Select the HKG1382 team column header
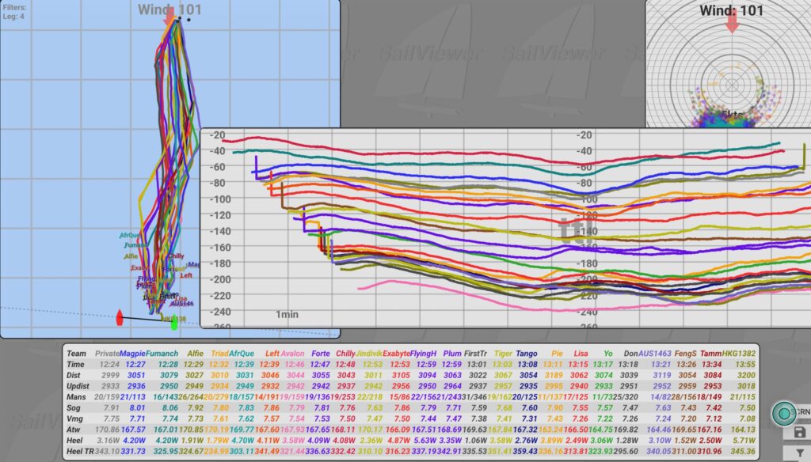 tap(739, 354)
